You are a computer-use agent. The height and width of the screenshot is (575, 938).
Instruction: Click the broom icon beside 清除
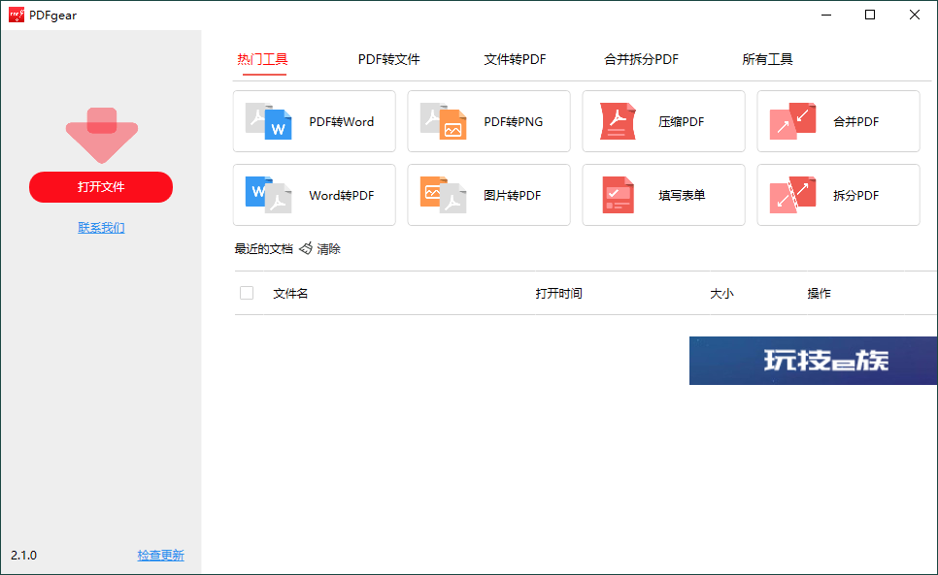coord(306,248)
